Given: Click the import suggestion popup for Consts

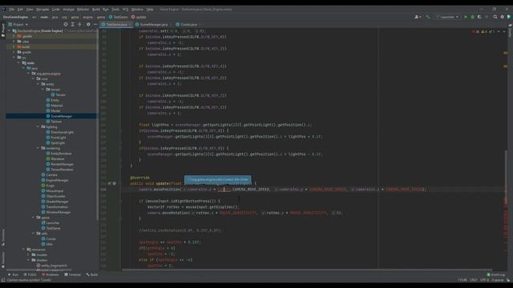Looking at the screenshot, I should (218, 179).
